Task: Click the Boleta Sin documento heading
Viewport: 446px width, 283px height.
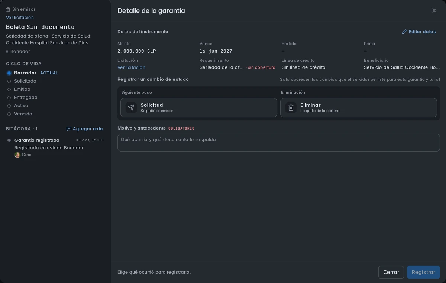Action: [40, 27]
